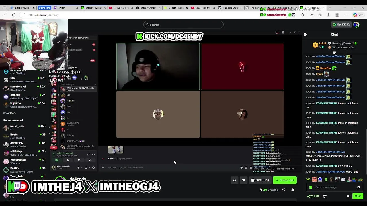
Task: Click the green Chat send button
Action: [358, 196]
